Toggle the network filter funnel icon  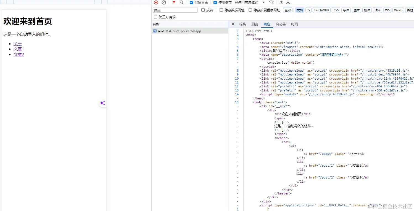pyautogui.click(x=174, y=2)
